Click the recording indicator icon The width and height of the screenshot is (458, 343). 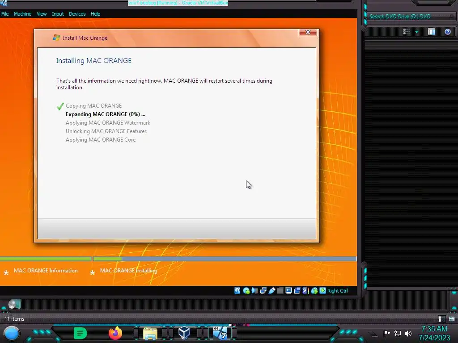click(297, 290)
